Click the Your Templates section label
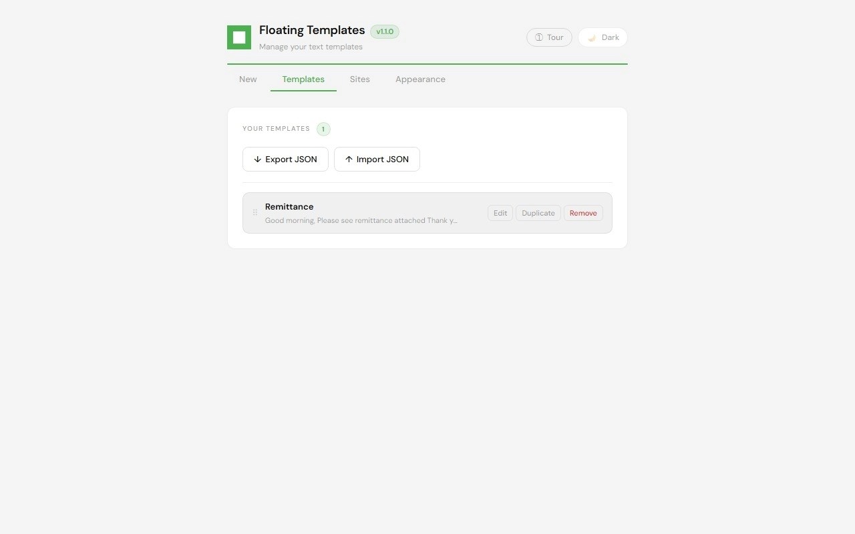 pyautogui.click(x=276, y=129)
